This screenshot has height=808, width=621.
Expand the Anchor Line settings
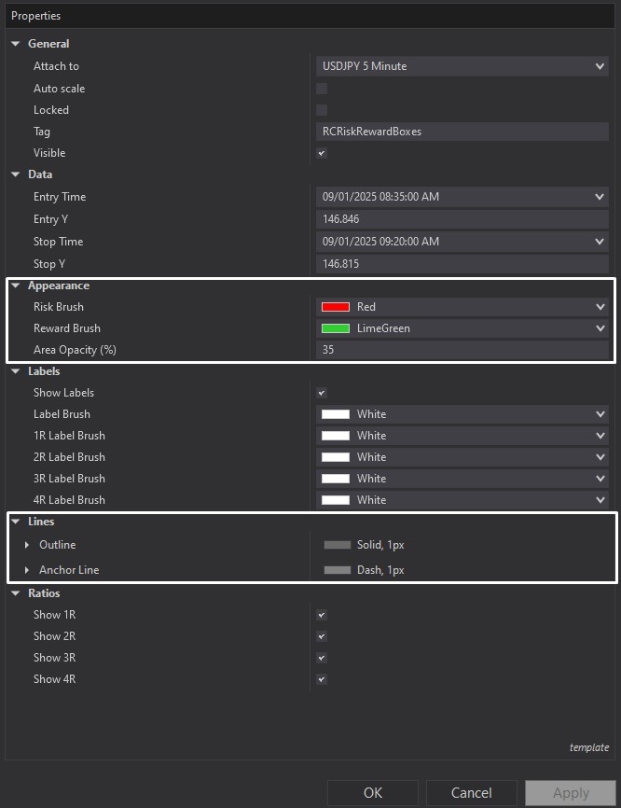25,570
